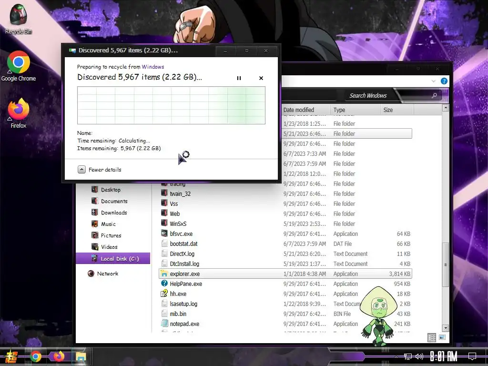Open network status tray icon
488x366 pixels.
408,356
